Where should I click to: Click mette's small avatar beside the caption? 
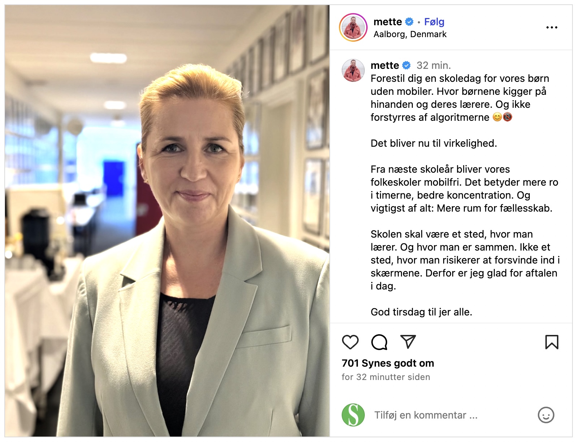pos(353,70)
